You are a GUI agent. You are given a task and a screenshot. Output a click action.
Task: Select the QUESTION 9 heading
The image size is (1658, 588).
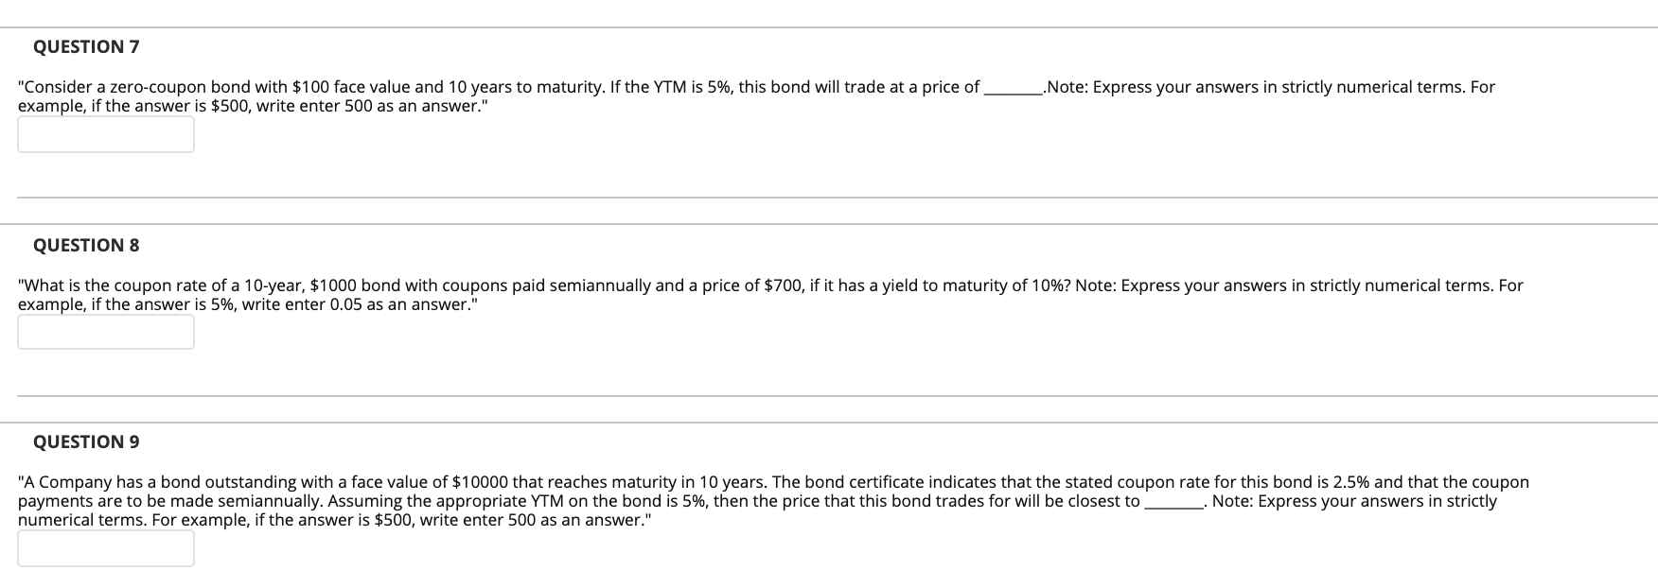pyautogui.click(x=86, y=441)
